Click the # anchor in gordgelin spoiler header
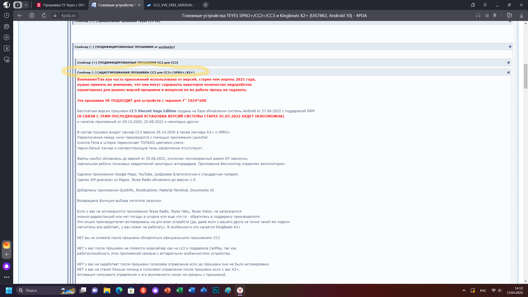 coord(510,47)
